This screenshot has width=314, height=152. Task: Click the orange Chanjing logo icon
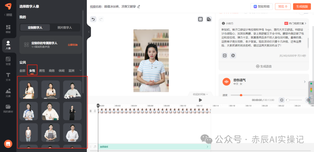(8, 7)
